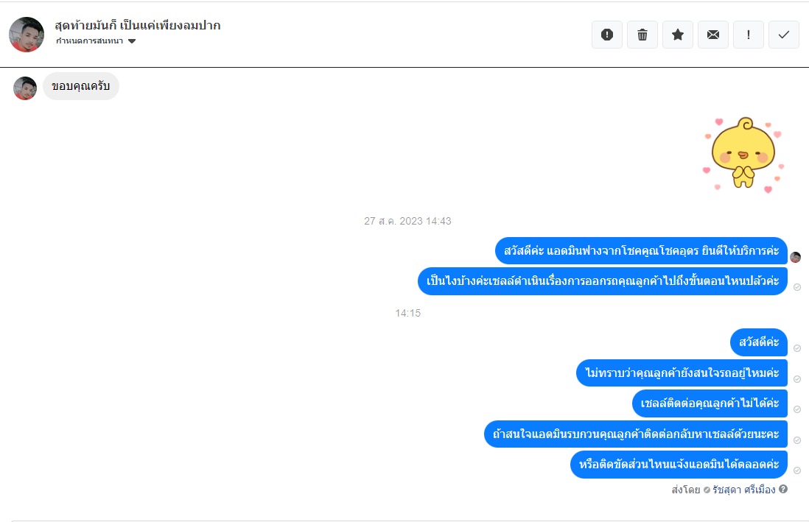Mark conversation unread with envelope icon
Screen dimensions: 809x522
[x=713, y=35]
